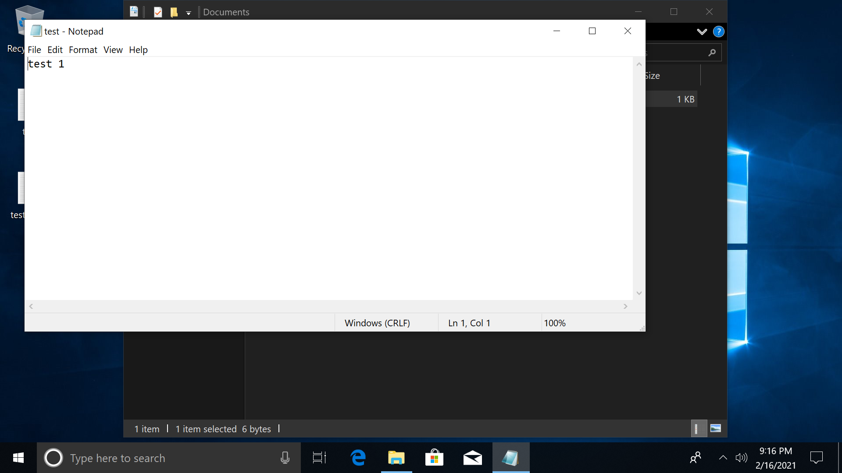This screenshot has height=473, width=842.
Task: Create a new folder via the Quick Access Toolbar icon
Action: pos(174,12)
